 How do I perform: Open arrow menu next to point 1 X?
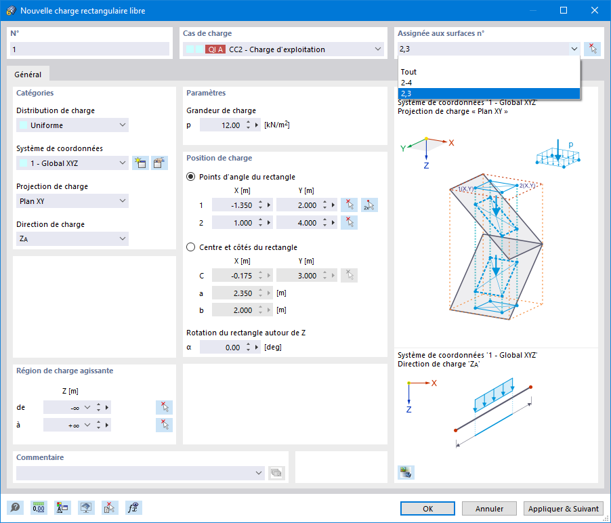[268, 205]
